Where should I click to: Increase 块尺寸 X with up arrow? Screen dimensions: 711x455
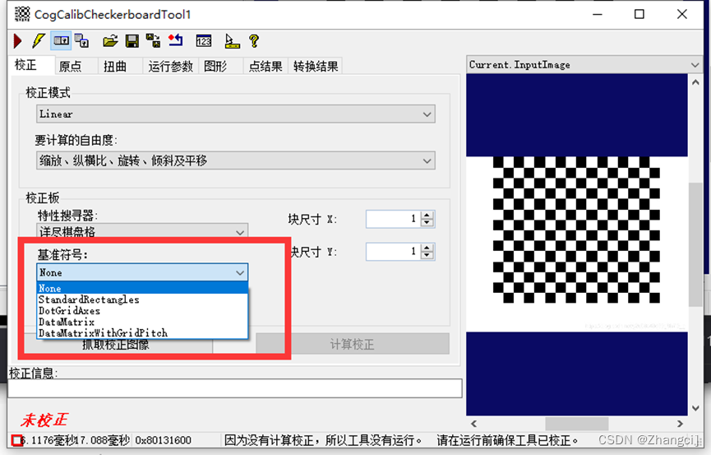427,215
